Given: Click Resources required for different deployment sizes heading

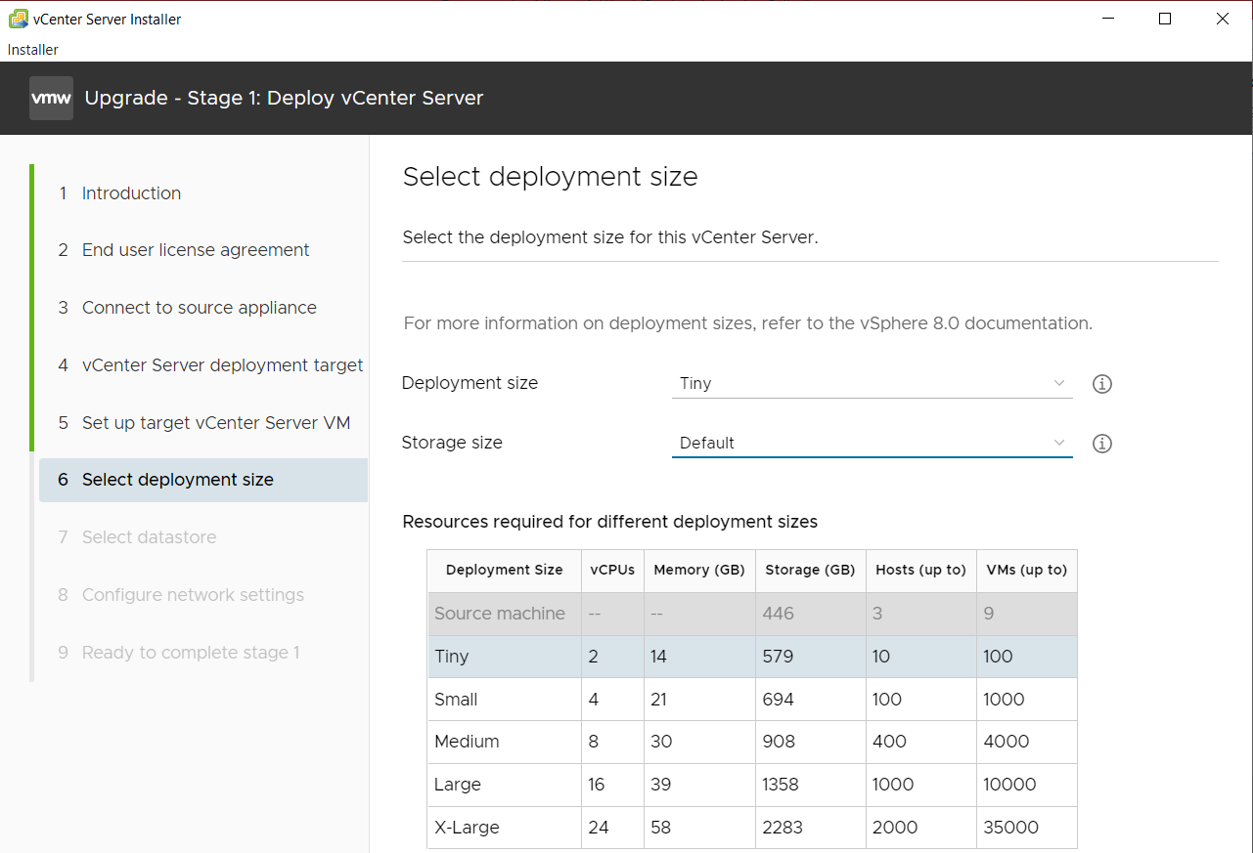Looking at the screenshot, I should click(610, 522).
